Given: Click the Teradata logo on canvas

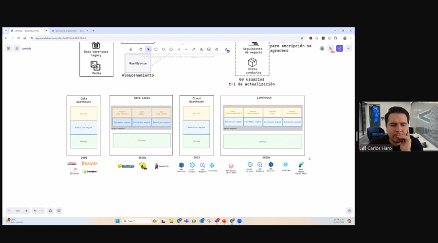Looking at the screenshot, I should pos(90,163).
